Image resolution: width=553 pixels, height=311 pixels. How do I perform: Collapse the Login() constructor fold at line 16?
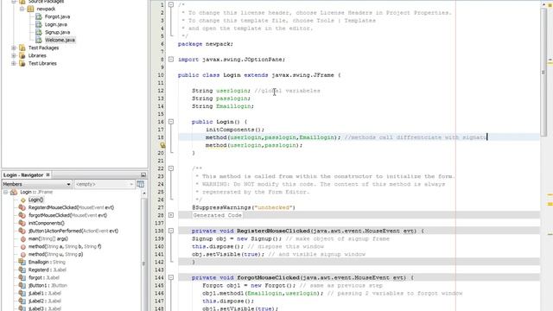pyautogui.click(x=171, y=122)
